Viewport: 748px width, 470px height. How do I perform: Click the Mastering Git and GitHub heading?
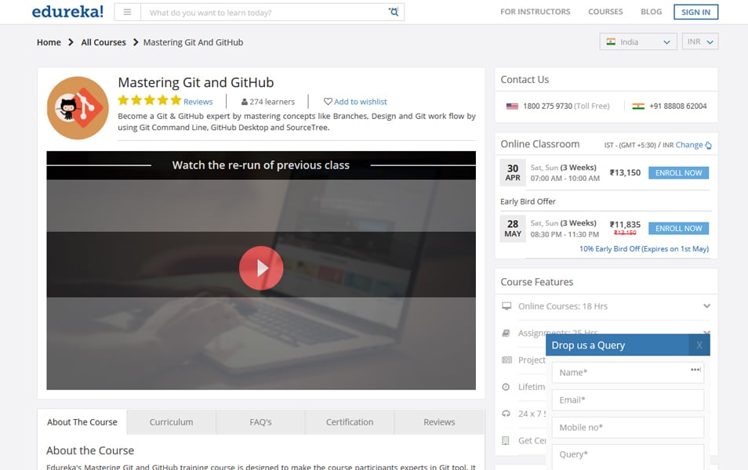pyautogui.click(x=195, y=82)
